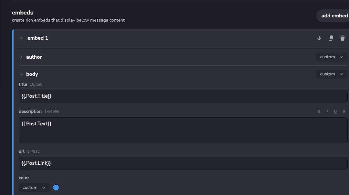This screenshot has width=349, height=195.
Task: Open the author custom dropdown
Action: click(x=332, y=57)
